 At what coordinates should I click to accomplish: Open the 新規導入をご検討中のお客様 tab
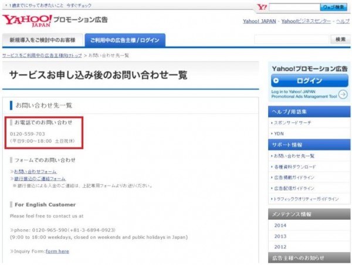(42, 40)
